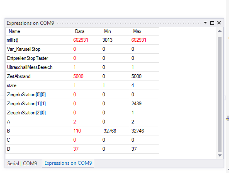Select the ZiegelnStation[0][0] row name
This screenshot has width=229, height=173.
(26, 95)
